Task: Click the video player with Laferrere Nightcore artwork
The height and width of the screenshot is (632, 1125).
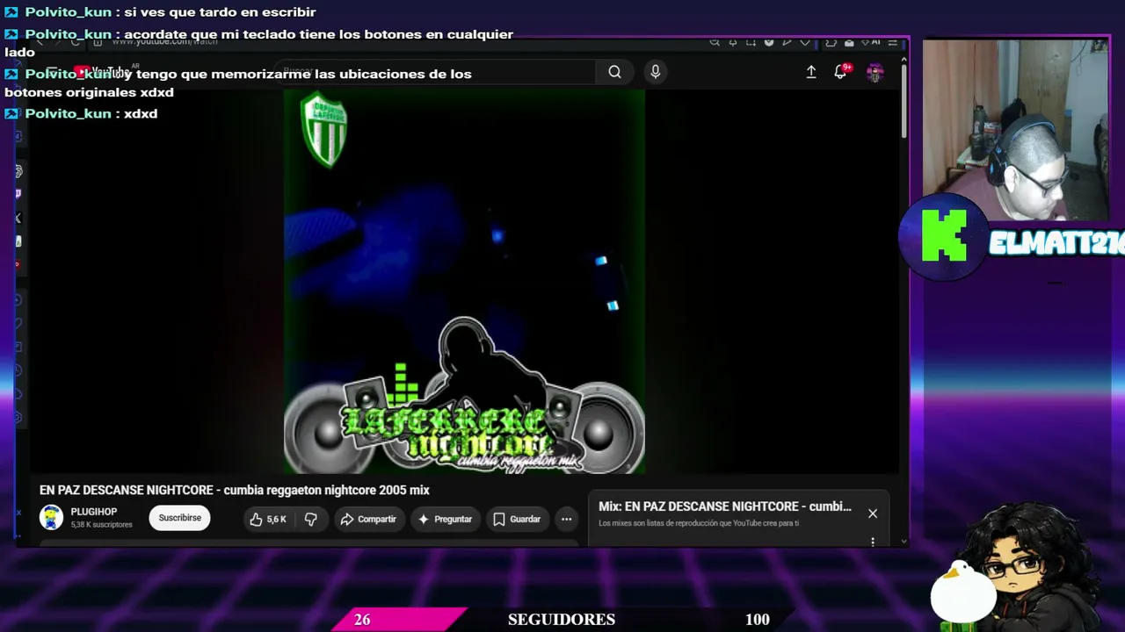Action: [x=464, y=282]
